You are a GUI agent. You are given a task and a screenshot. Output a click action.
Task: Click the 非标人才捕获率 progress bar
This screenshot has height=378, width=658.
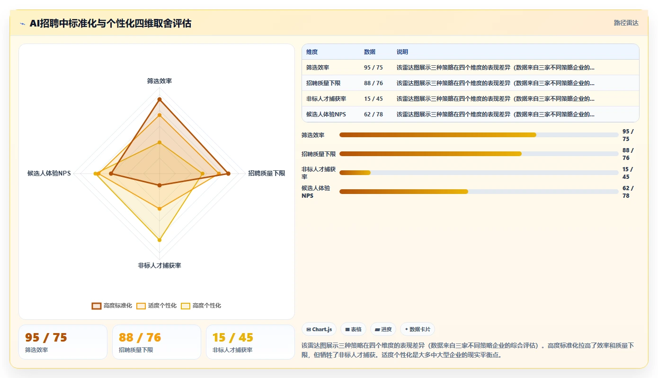(479, 173)
